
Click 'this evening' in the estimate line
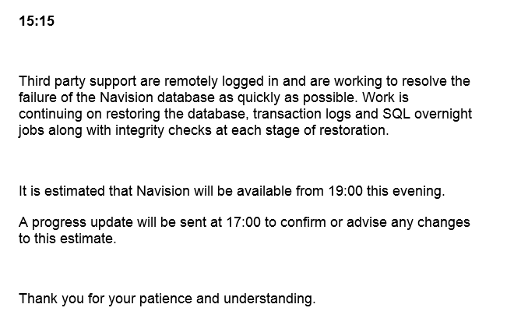pyautogui.click(x=406, y=191)
